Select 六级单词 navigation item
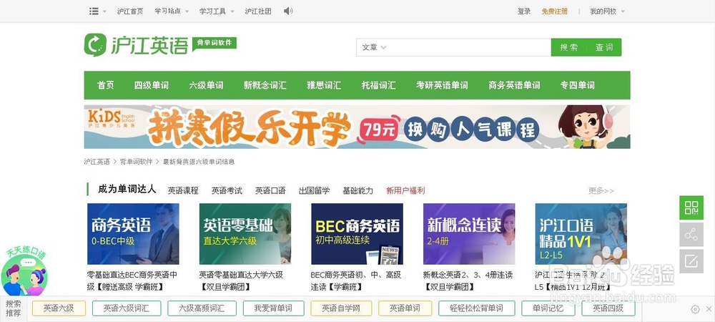This screenshot has width=715, height=322. pyautogui.click(x=206, y=85)
